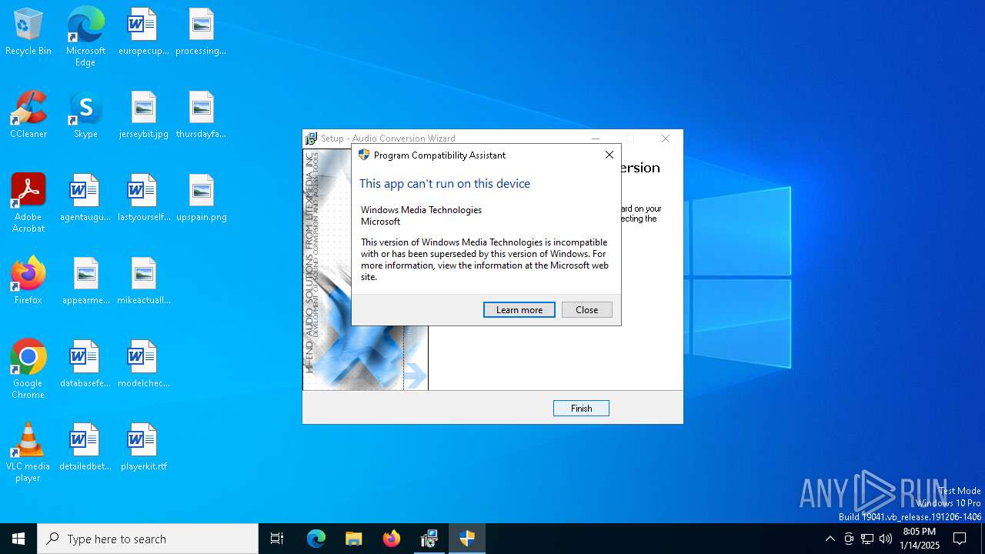Image resolution: width=985 pixels, height=554 pixels.
Task: Open Adobe Acrobat desktop shortcut
Action: [28, 203]
